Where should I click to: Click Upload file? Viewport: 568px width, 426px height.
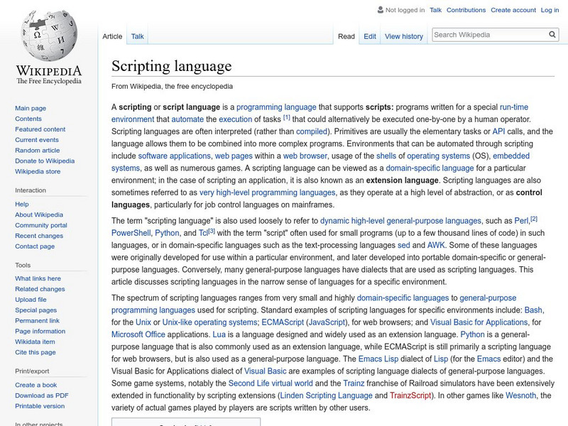pos(31,299)
